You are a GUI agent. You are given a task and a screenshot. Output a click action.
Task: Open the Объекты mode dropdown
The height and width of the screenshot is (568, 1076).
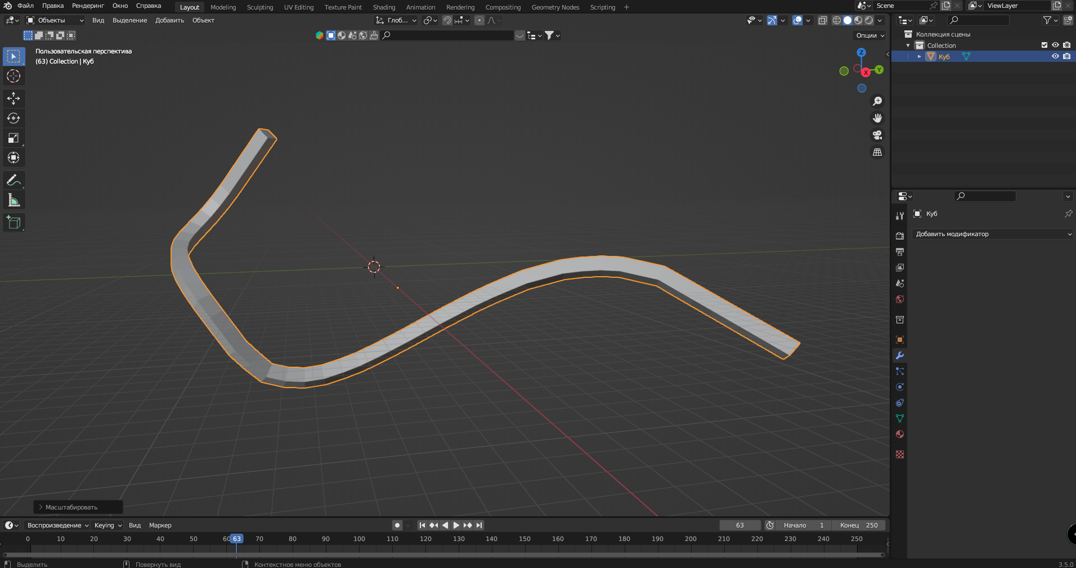55,20
